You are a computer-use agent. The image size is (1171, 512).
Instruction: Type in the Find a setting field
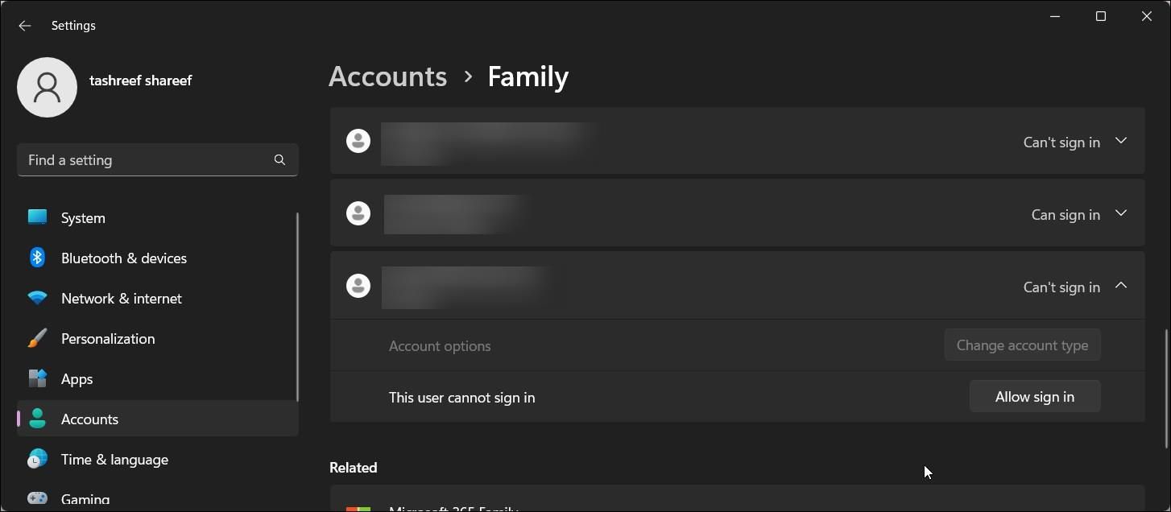click(145, 160)
